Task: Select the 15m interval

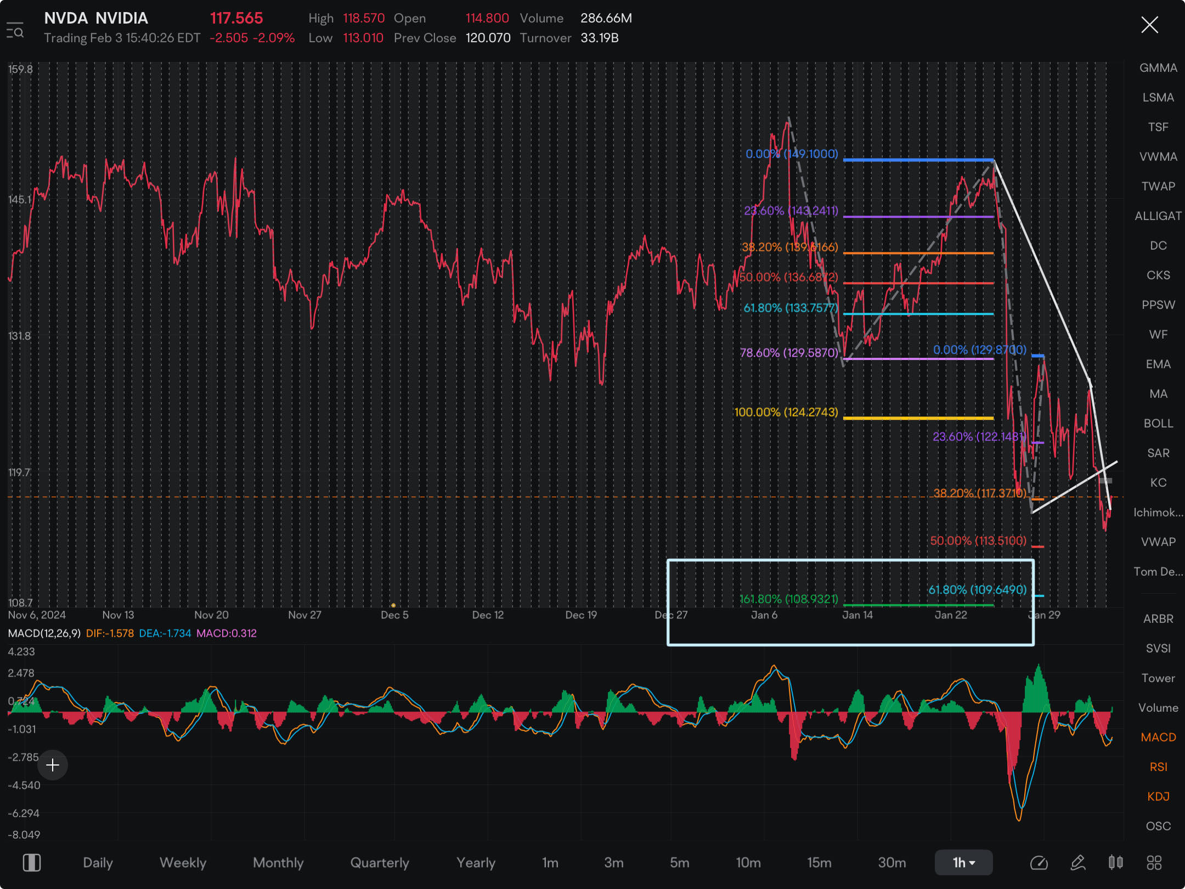Action: click(x=819, y=863)
